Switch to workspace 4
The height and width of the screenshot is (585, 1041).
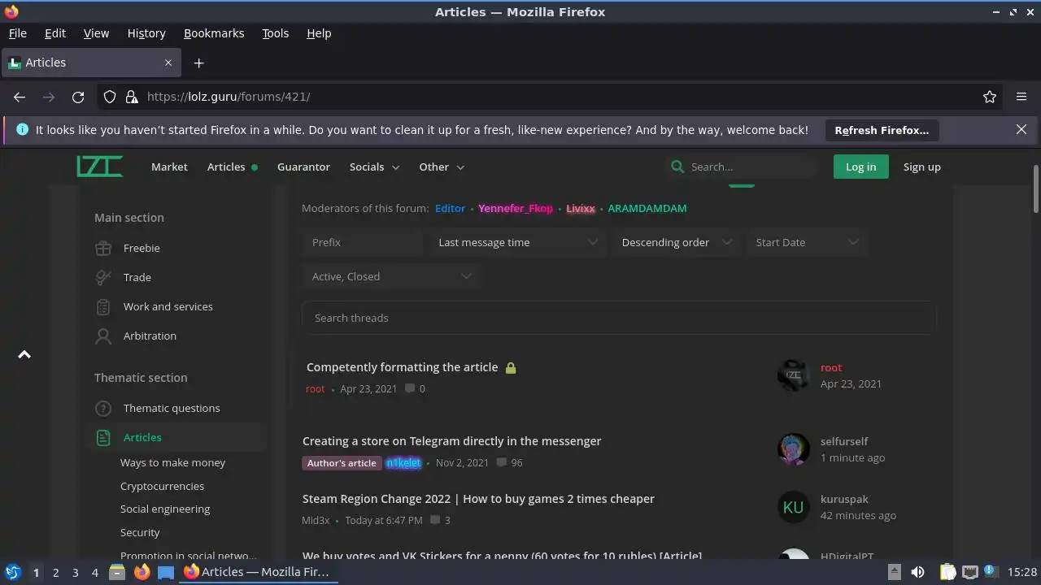94,572
